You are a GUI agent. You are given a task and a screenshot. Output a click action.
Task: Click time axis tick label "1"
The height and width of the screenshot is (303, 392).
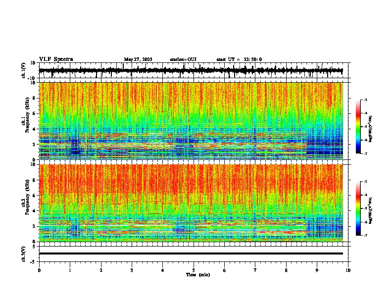pyautogui.click(x=70, y=270)
